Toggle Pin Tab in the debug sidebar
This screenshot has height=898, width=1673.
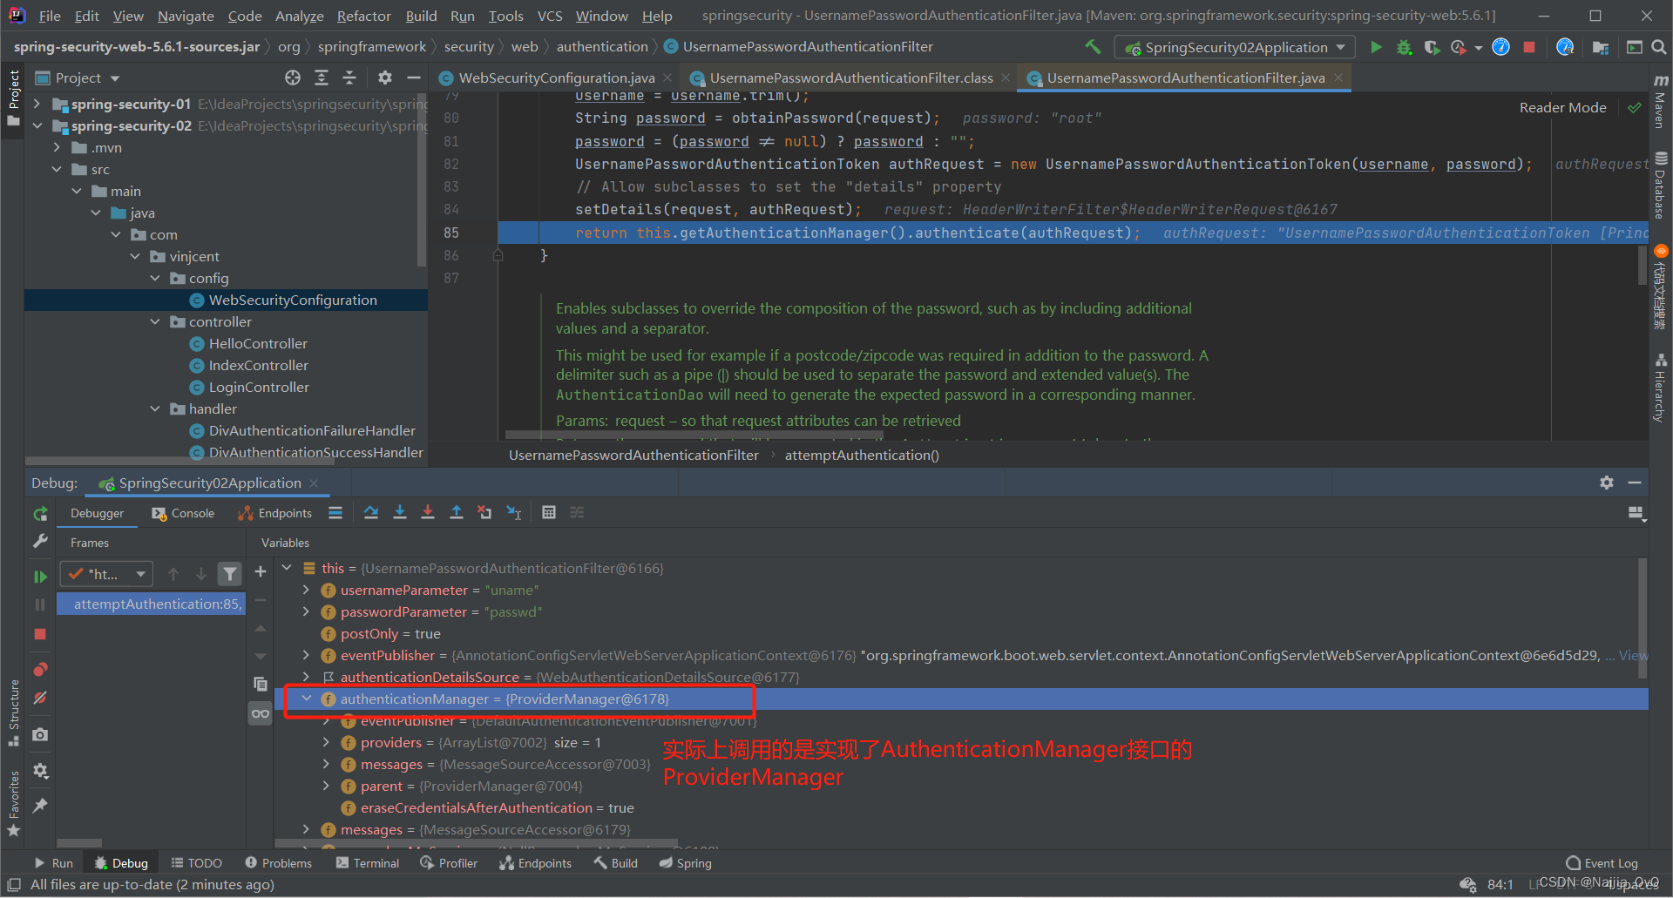pyautogui.click(x=40, y=805)
